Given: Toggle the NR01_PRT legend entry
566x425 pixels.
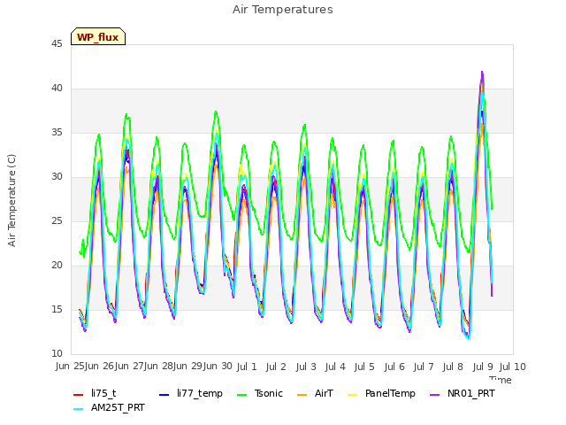Looking at the screenshot, I should [463, 393].
